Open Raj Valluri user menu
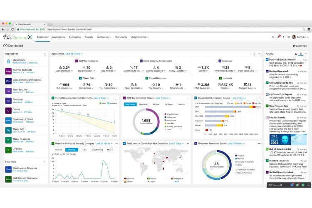312x208 pixels. (x=302, y=37)
